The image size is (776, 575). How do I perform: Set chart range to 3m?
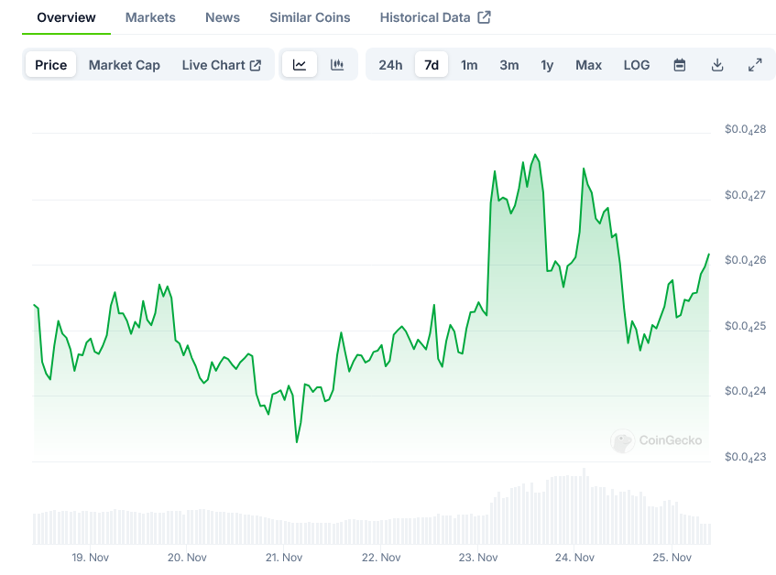[x=509, y=65]
